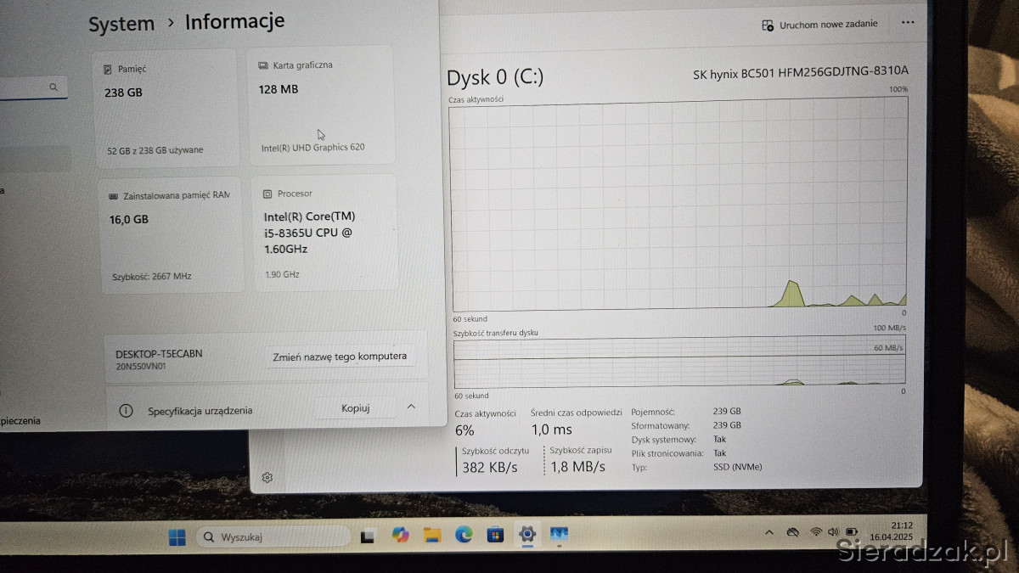Click the battery status tray icon
Screen dimensions: 1019x573
point(852,532)
